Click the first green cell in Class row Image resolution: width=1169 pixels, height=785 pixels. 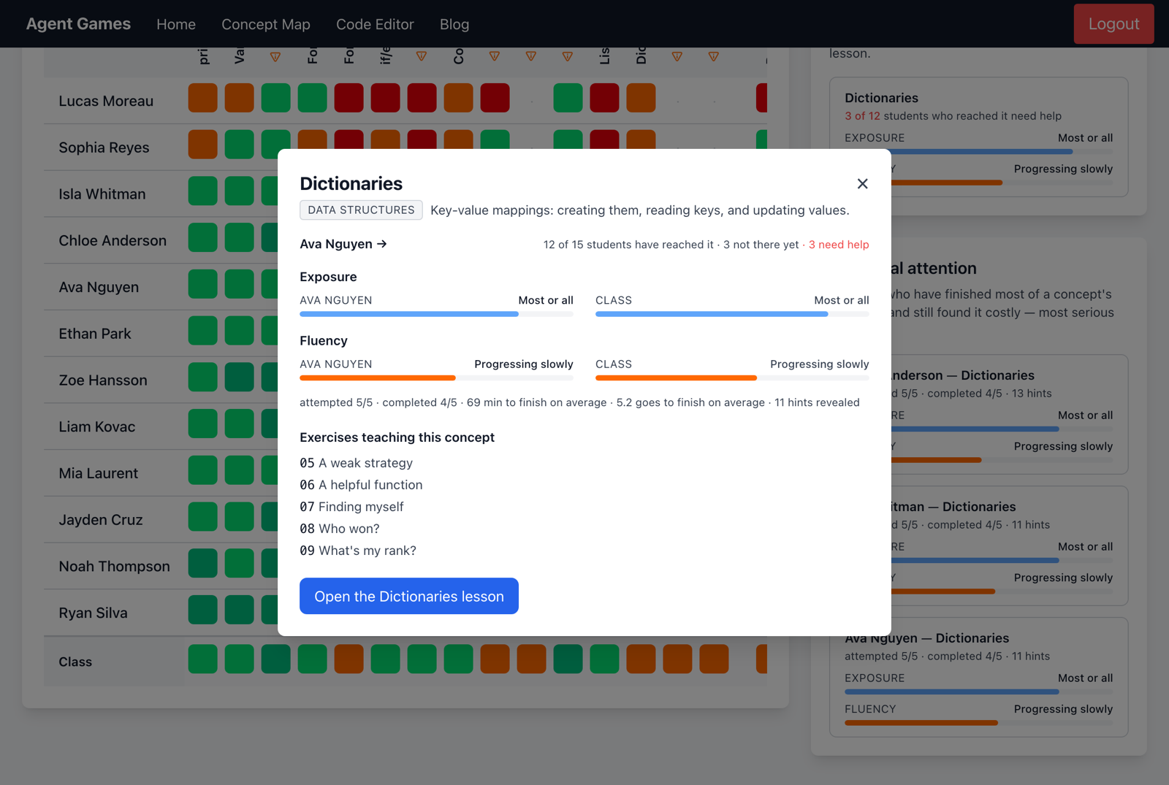(202, 659)
